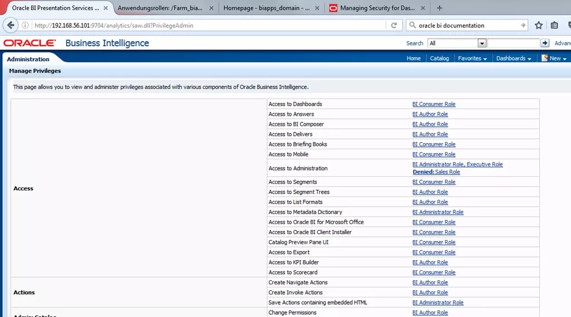Open BI Consumer Role for Access to Export
Viewport: 571px width, 317px height.
coord(434,252)
